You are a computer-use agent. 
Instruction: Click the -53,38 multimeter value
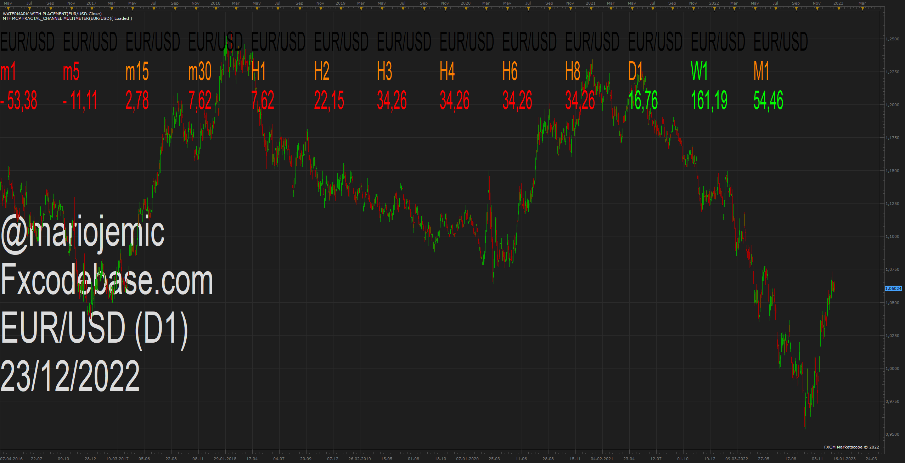pos(19,101)
